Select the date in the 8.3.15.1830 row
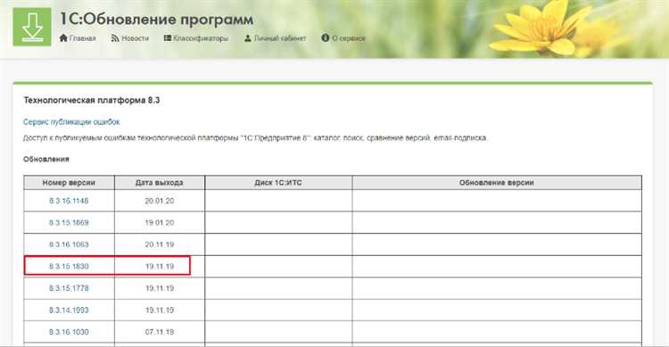The image size is (669, 347). (x=159, y=267)
